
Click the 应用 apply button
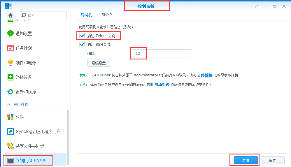(x=246, y=161)
